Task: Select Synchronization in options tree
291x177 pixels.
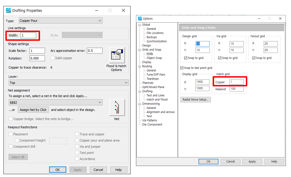Action: point(157,41)
